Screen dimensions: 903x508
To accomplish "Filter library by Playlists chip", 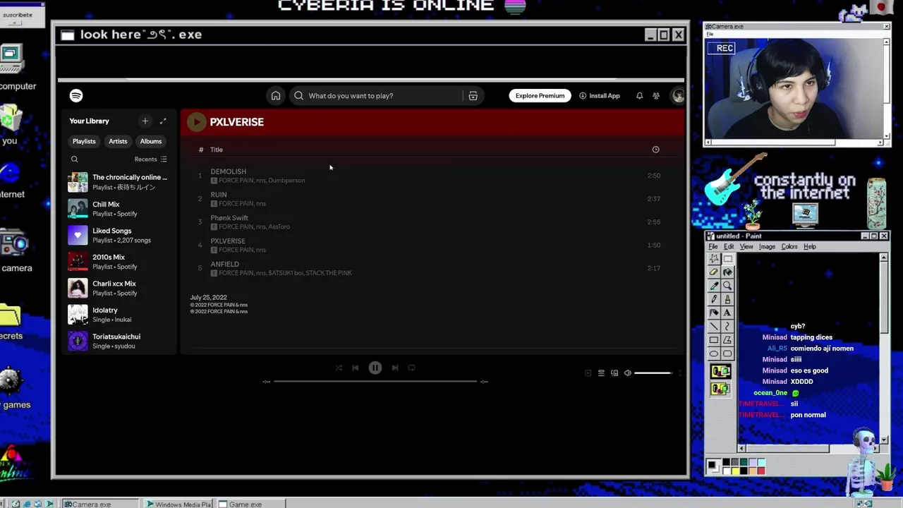I will [x=84, y=141].
